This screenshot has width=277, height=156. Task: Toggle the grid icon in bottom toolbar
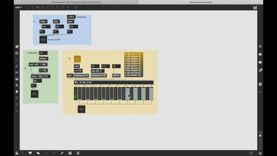point(70,153)
